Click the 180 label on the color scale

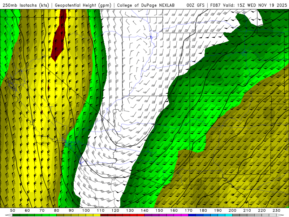point(203,210)
